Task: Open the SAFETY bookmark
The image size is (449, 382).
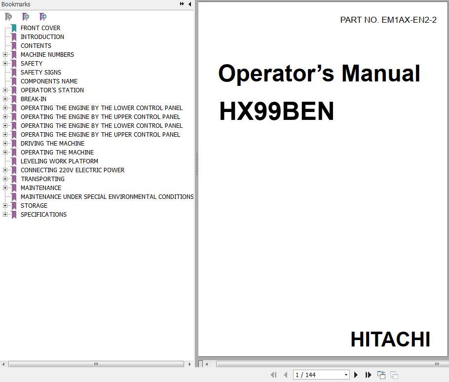Action: point(32,64)
